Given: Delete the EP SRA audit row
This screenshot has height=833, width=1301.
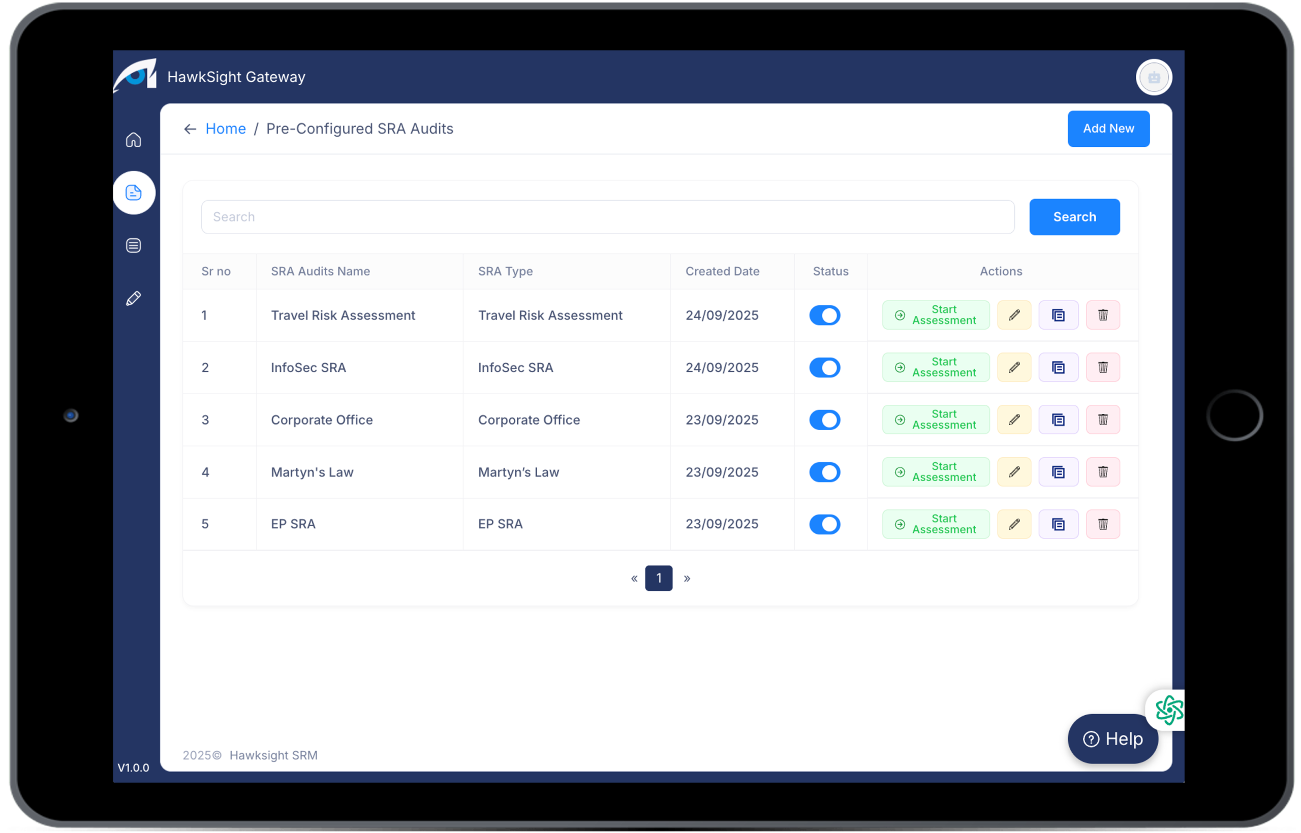Looking at the screenshot, I should [x=1102, y=524].
